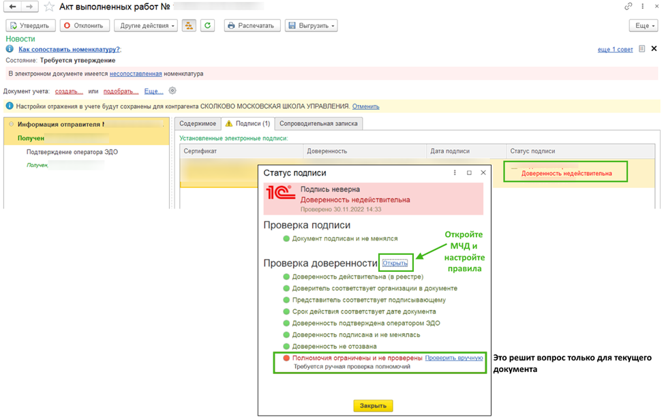Click подобрать... accounting document link
664x419 pixels.
(121, 91)
